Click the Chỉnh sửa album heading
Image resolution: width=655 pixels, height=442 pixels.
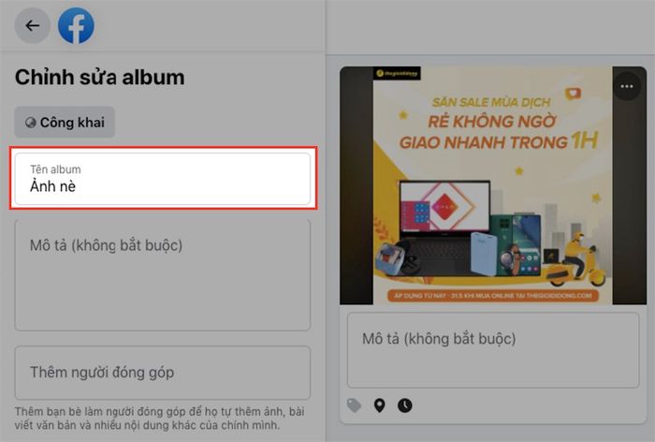(x=100, y=78)
